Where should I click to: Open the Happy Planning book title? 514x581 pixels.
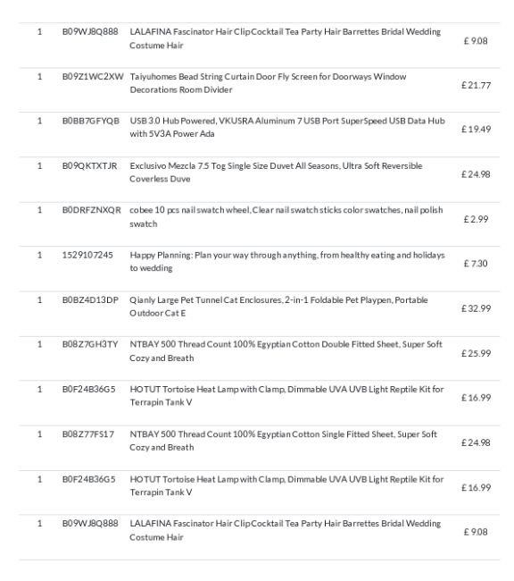tap(287, 262)
